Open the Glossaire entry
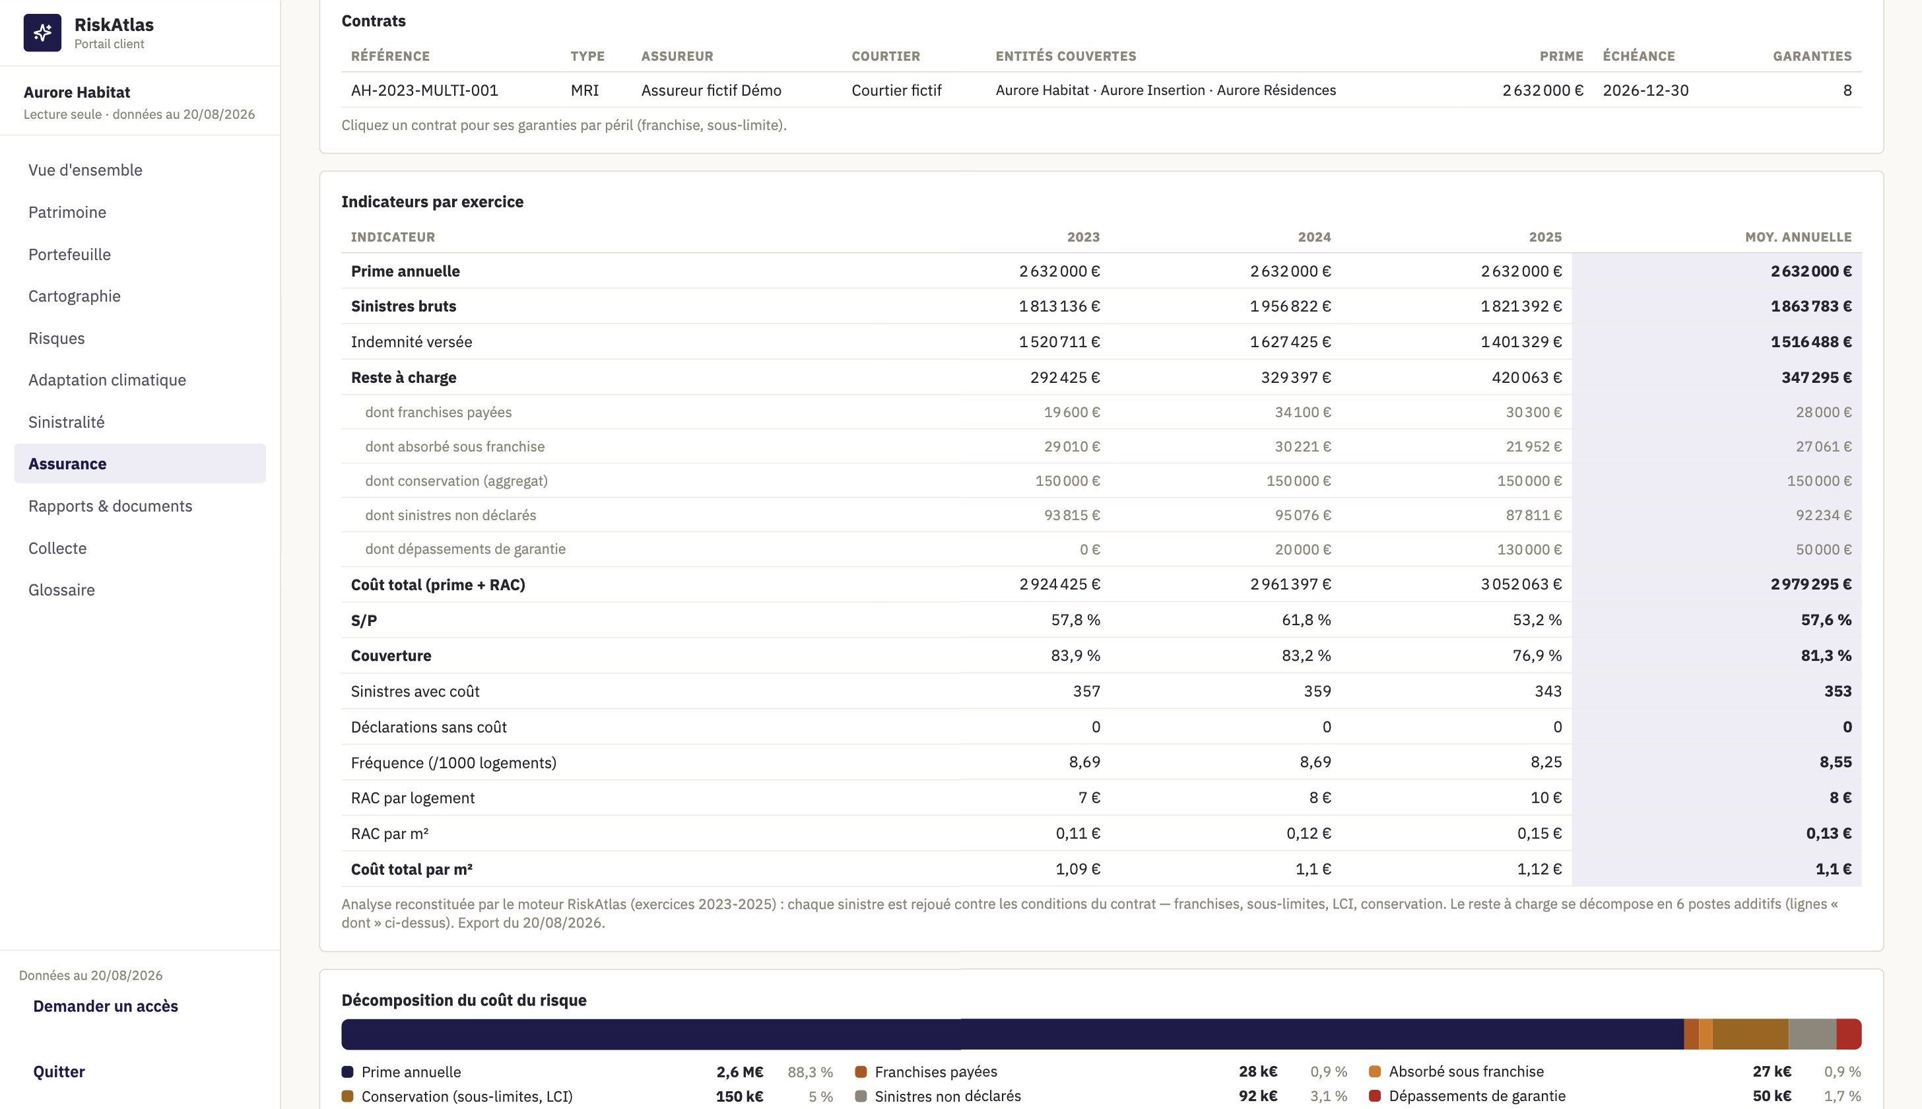Image resolution: width=1922 pixels, height=1109 pixels. [140, 589]
